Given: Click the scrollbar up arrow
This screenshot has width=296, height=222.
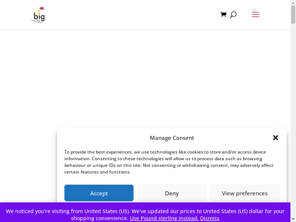Looking at the screenshot, I should (293, 3).
